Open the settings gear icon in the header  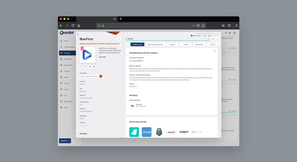(x=230, y=33)
